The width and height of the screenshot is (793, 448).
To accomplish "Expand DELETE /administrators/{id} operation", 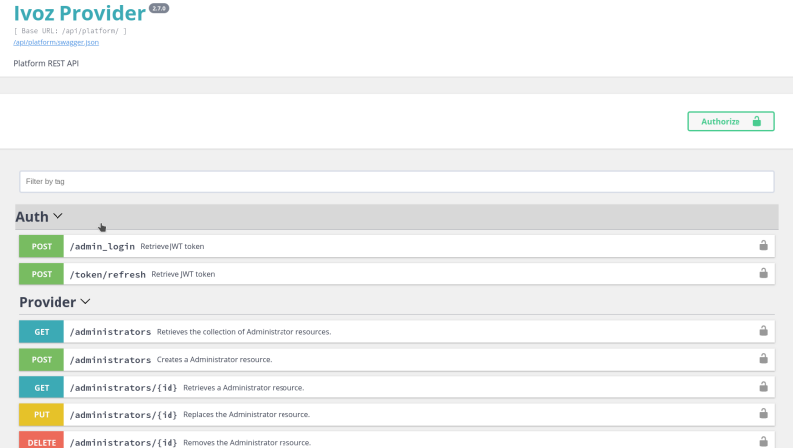I will click(396, 440).
